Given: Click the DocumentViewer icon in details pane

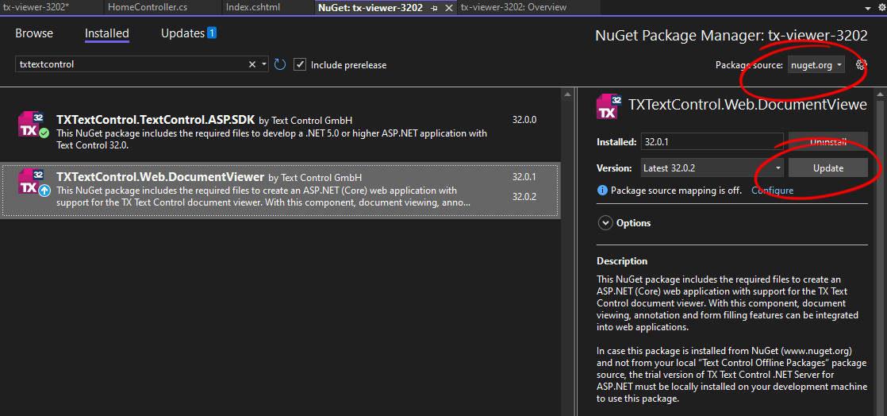Looking at the screenshot, I should [610, 106].
